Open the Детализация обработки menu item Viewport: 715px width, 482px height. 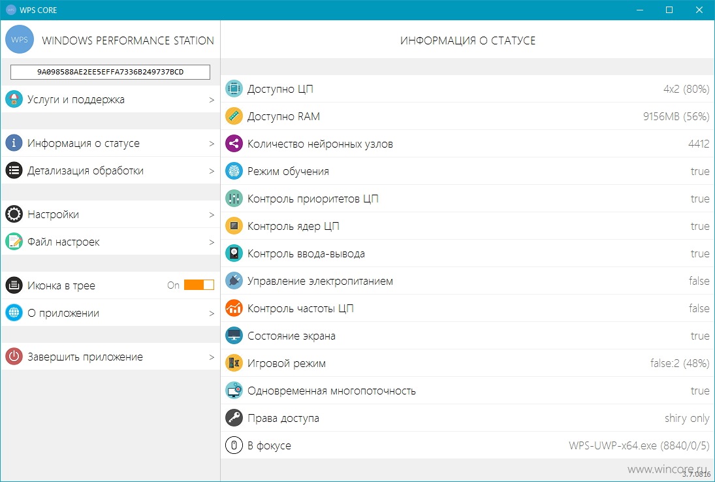coord(110,170)
